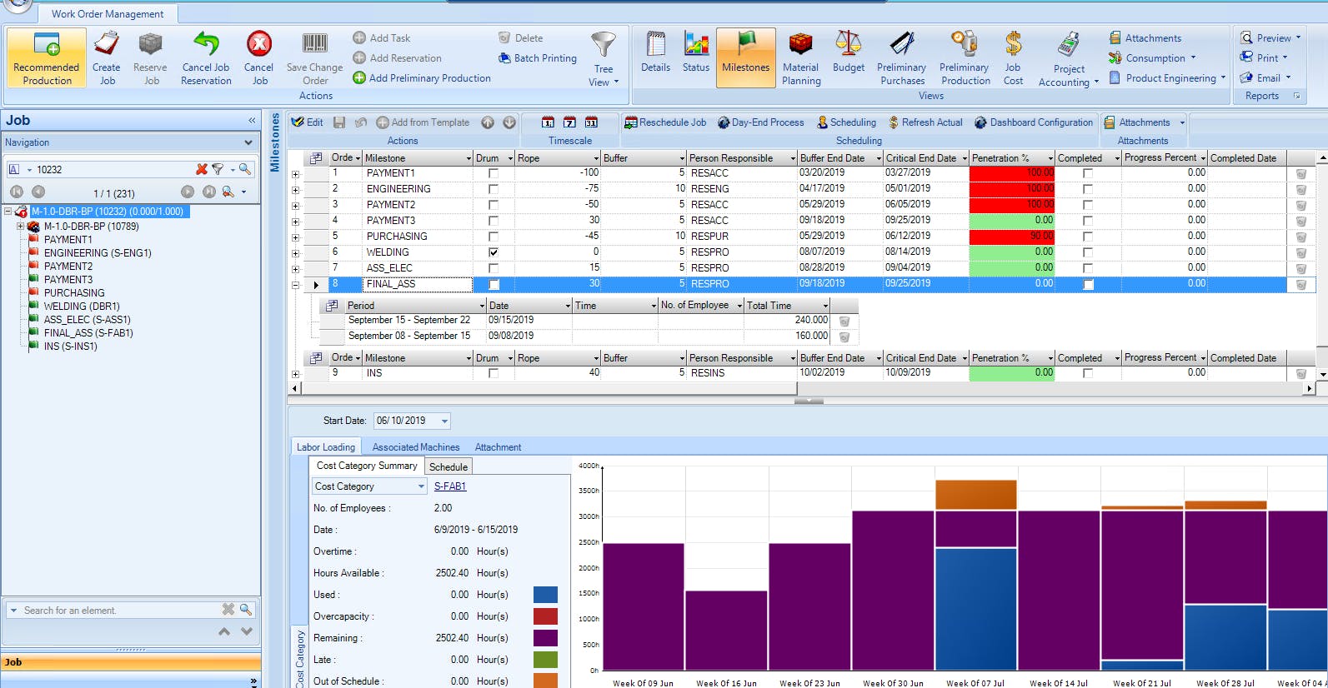Image resolution: width=1328 pixels, height=688 pixels.
Task: Check the Completed box for PAYMENT1
Action: tap(1087, 173)
